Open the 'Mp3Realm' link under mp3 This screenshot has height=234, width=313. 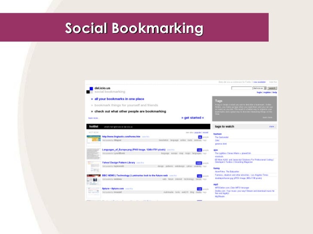pos(220,196)
